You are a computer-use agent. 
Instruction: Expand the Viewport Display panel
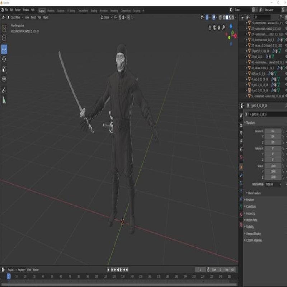tap(254, 234)
